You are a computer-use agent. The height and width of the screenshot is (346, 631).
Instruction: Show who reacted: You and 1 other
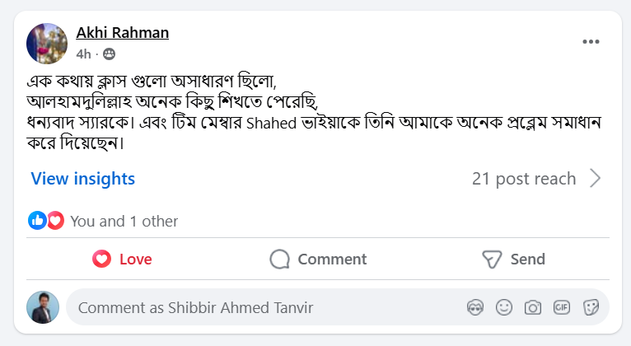coord(124,221)
